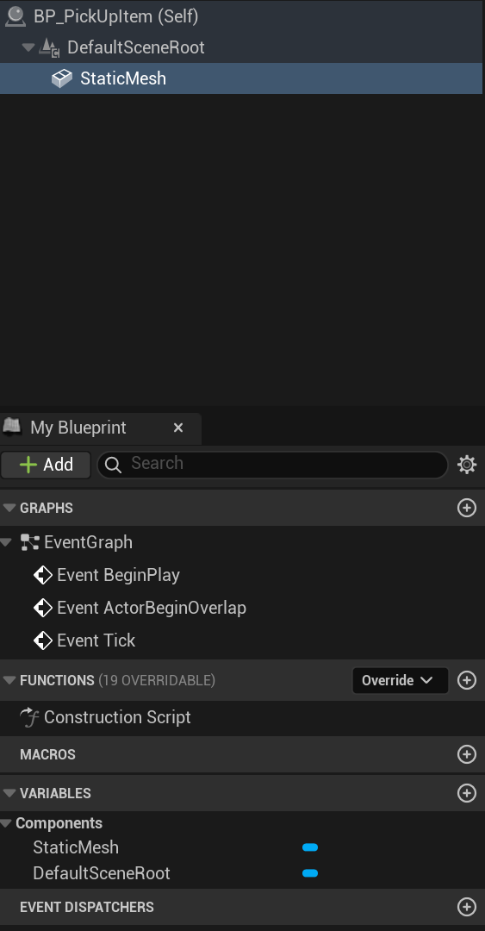Click StaticMesh variable type color pill
The height and width of the screenshot is (931, 485).
(310, 847)
